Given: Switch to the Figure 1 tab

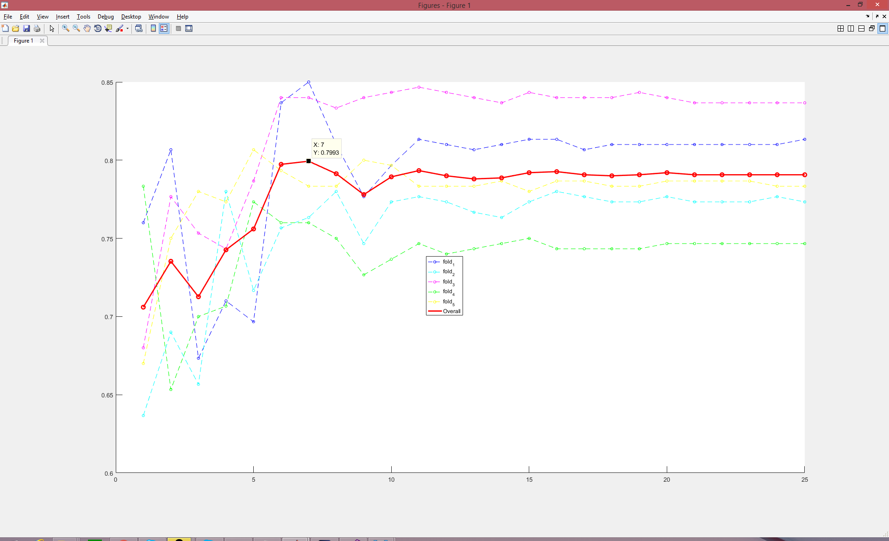Looking at the screenshot, I should tap(23, 41).
